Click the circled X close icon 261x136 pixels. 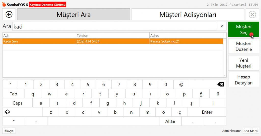pyautogui.click(x=252, y=14)
